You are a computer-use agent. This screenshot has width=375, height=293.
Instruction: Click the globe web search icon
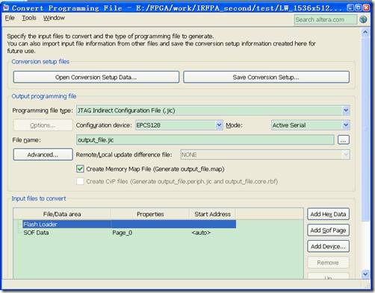[x=363, y=19]
